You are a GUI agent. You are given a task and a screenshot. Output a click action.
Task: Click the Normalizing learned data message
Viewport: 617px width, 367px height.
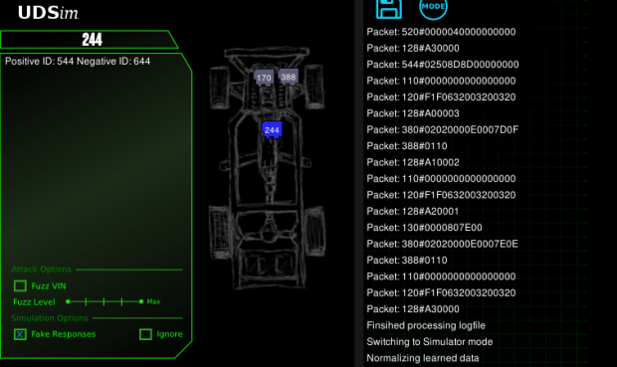423,358
